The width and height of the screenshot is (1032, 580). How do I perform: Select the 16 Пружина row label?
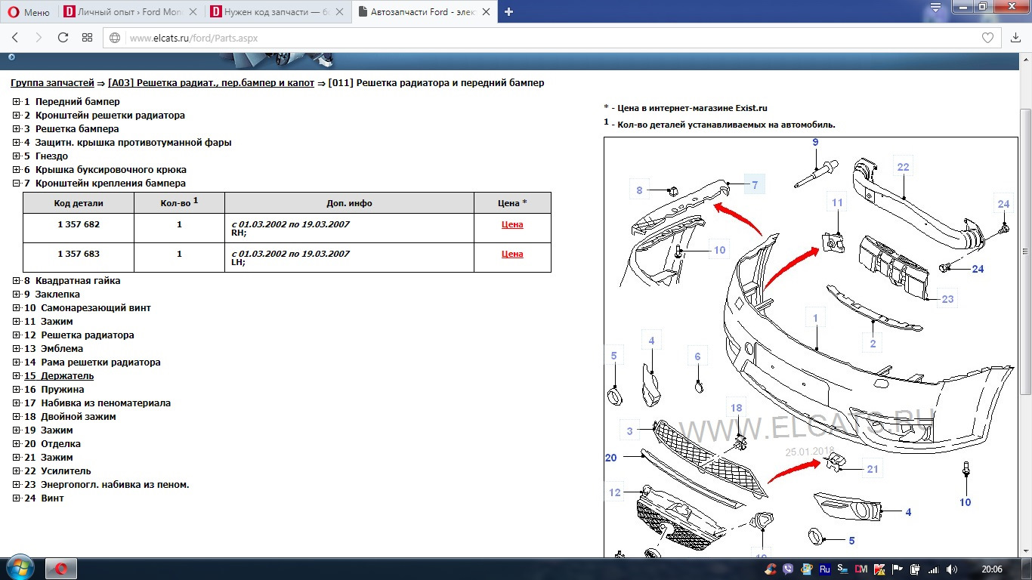click(x=54, y=390)
